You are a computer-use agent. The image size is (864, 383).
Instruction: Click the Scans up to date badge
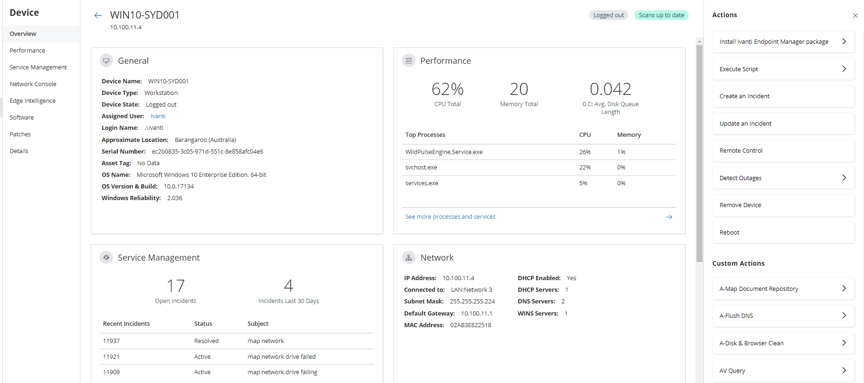pyautogui.click(x=662, y=15)
